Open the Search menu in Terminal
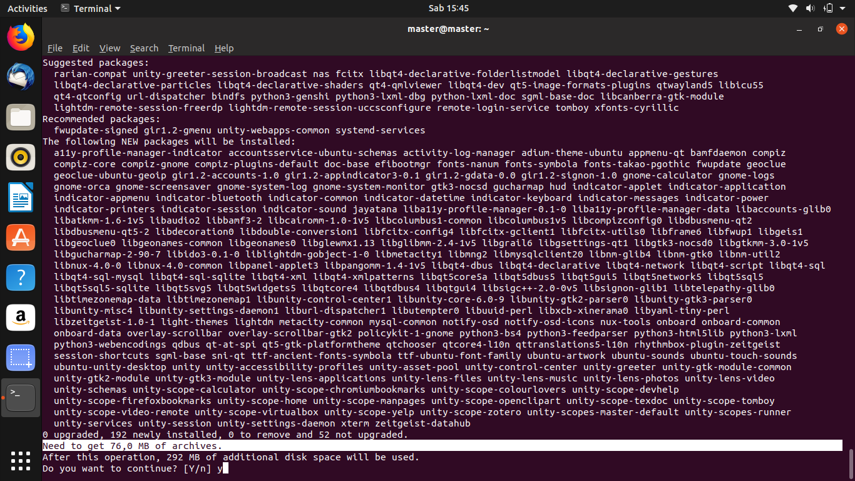Screen dimensions: 855x481 pyautogui.click(x=144, y=48)
